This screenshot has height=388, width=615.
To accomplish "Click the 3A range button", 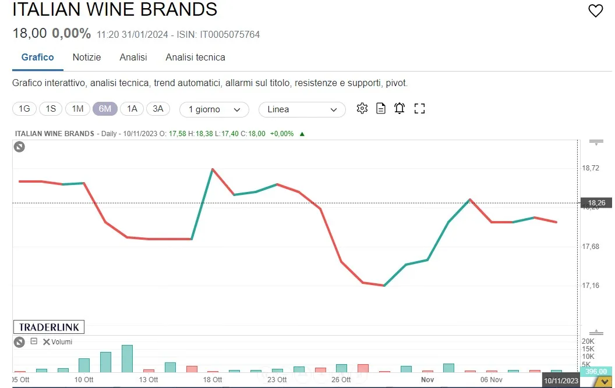I will pos(158,109).
